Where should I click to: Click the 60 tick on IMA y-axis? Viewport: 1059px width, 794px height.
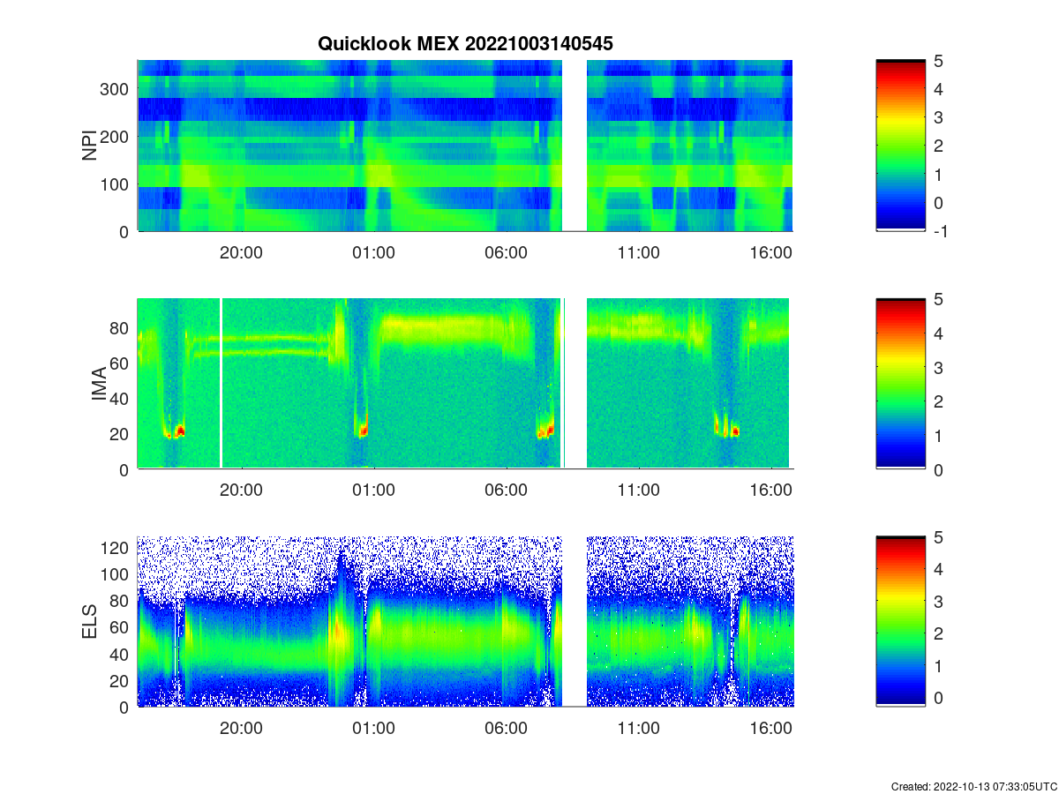120,363
